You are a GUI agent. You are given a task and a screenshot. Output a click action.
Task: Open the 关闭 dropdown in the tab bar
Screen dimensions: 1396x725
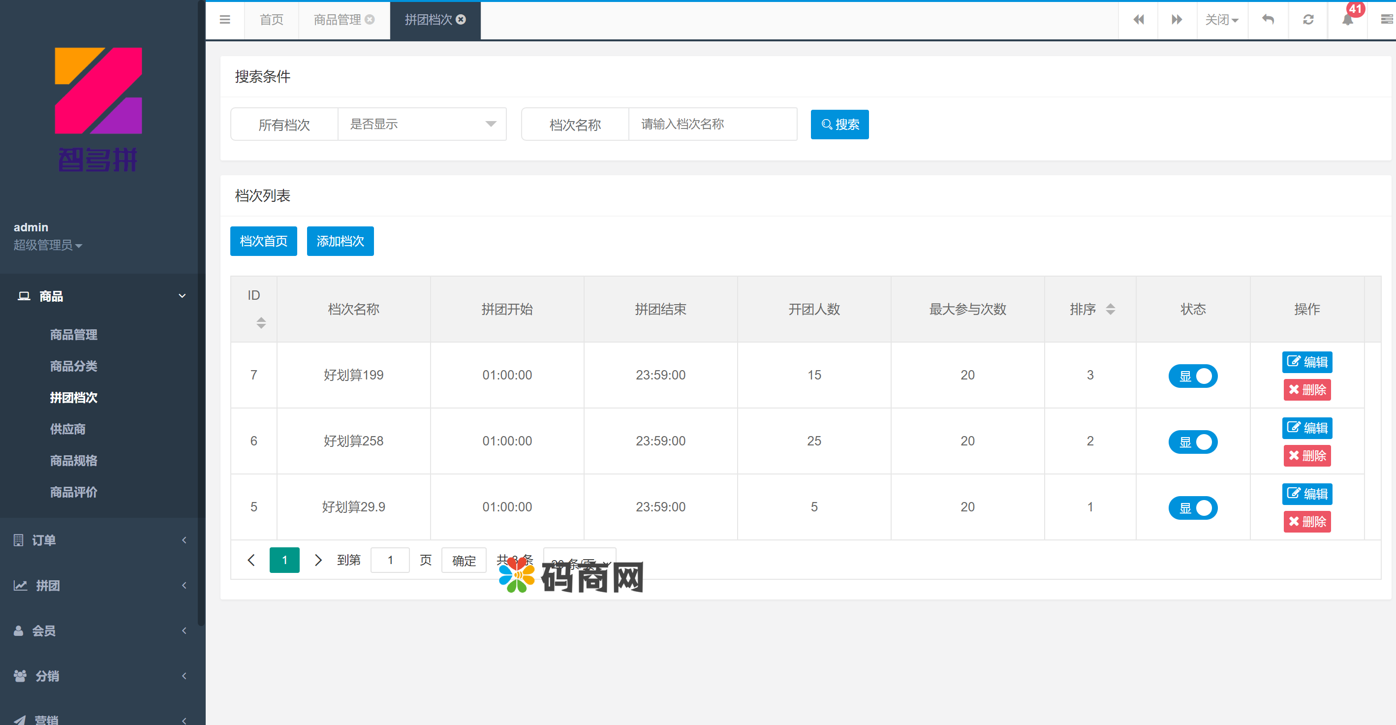1221,20
